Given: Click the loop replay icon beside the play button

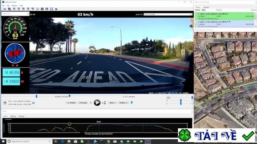Looking at the screenshot, I should tap(91, 103).
